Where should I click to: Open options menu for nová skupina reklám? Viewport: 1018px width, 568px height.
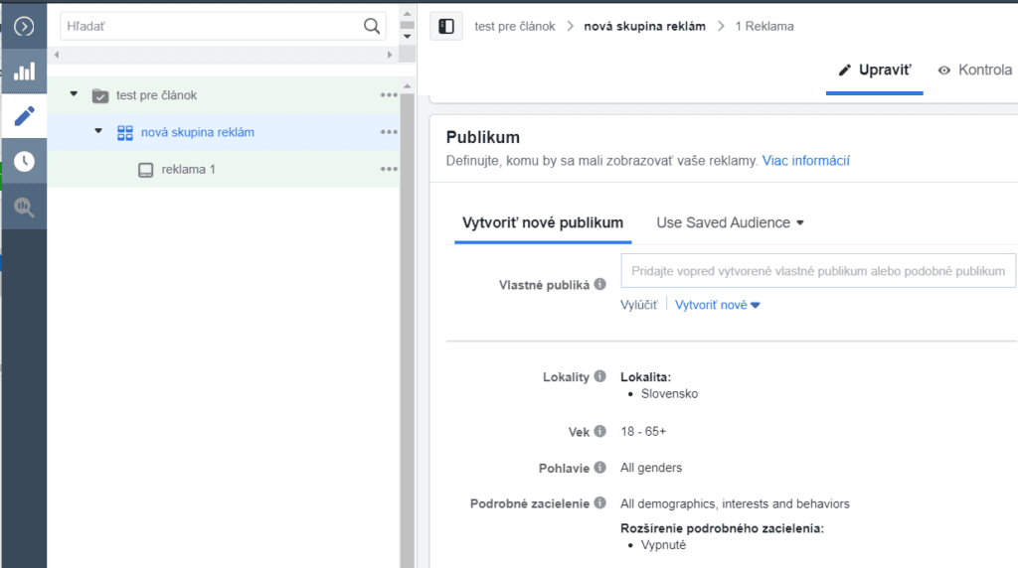(x=389, y=132)
